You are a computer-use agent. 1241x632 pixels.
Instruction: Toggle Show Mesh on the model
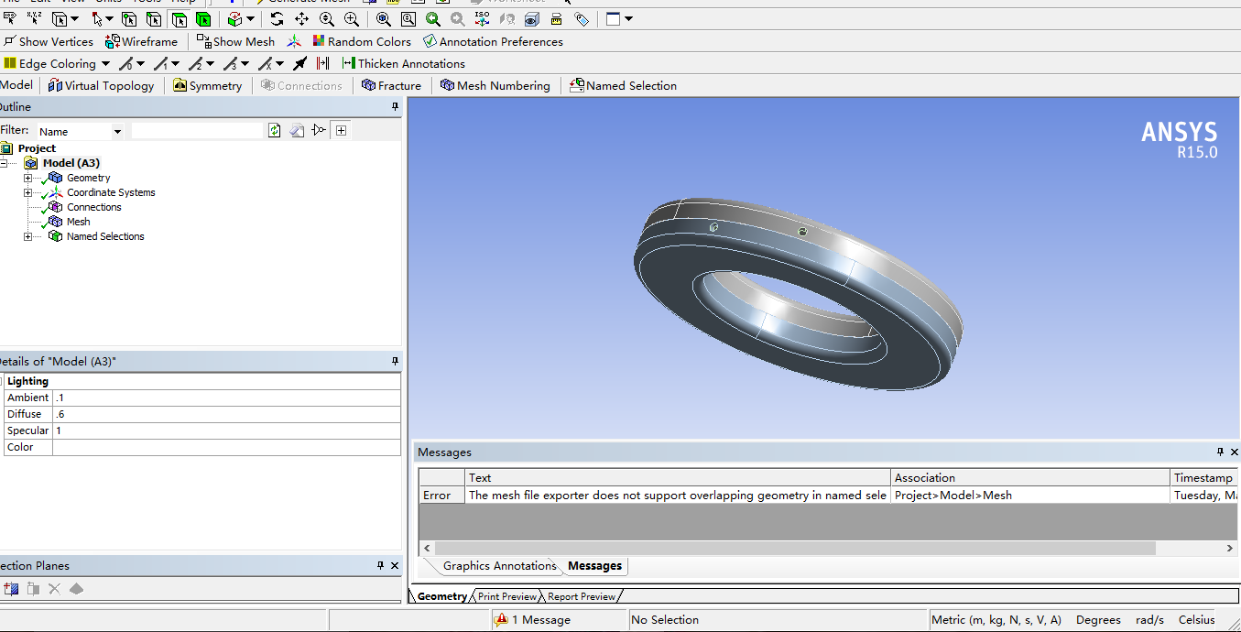tap(235, 41)
